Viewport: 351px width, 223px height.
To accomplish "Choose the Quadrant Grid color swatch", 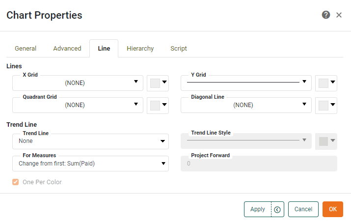I will pyautogui.click(x=158, y=105).
